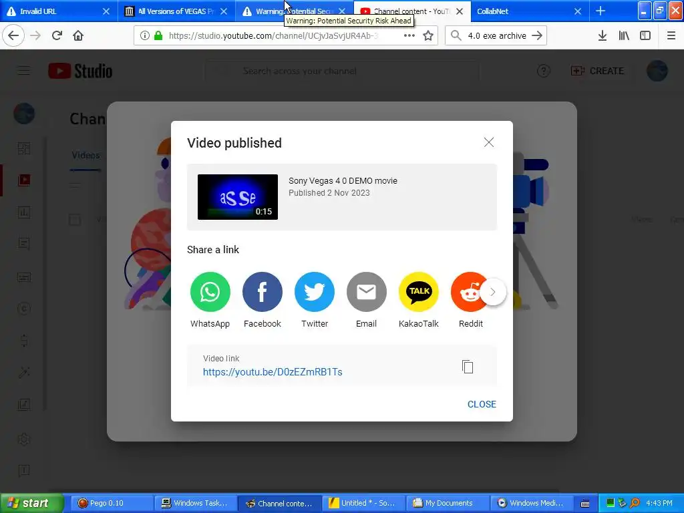Reload the current page

click(57, 36)
